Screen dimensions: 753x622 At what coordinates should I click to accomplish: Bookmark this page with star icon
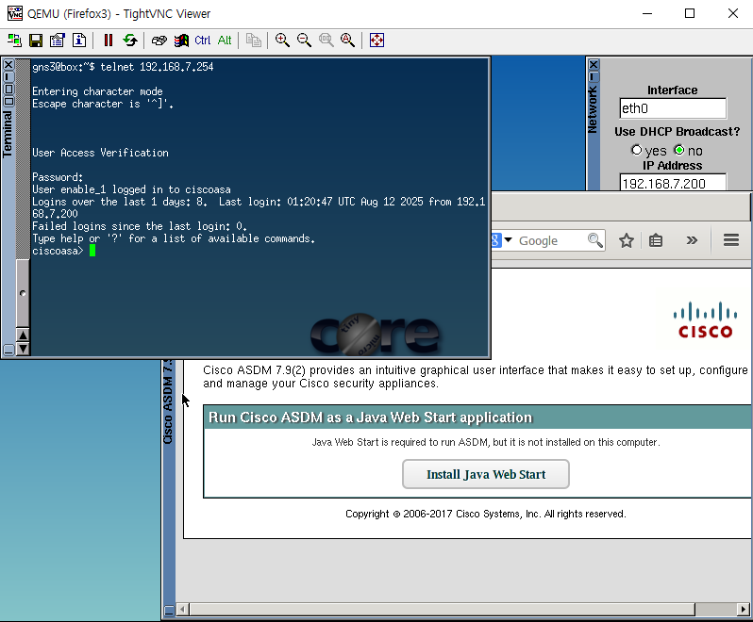tap(627, 240)
